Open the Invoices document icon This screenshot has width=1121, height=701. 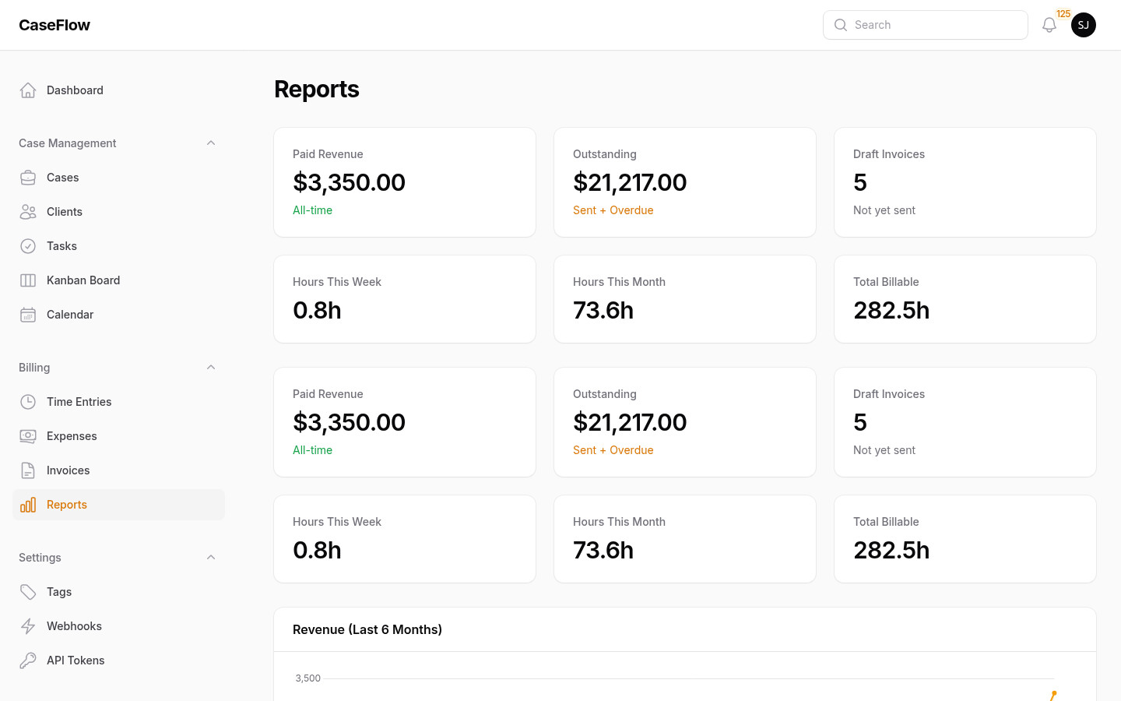pyautogui.click(x=28, y=470)
